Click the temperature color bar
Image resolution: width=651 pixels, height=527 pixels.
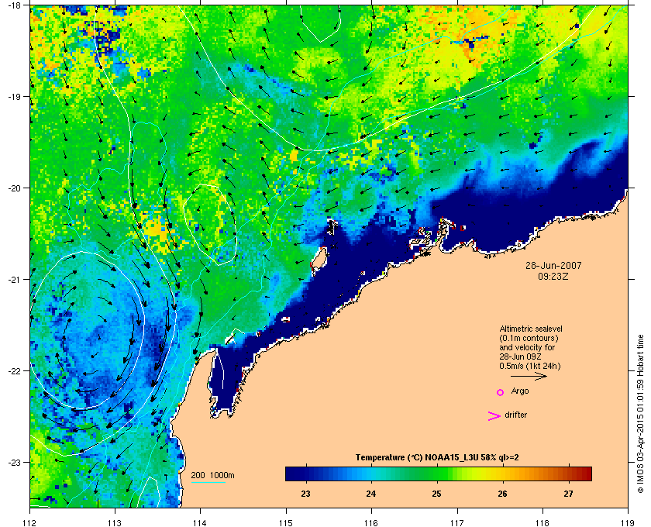click(x=439, y=474)
